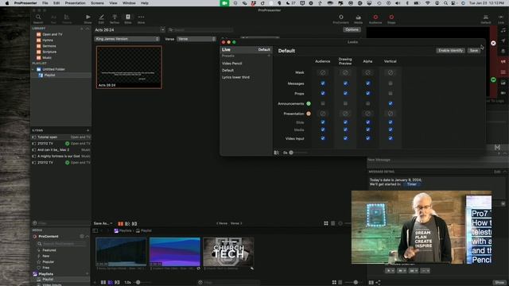Open the More toolbar menu
Image resolution: width=509 pixels, height=286 pixels.
pos(141,19)
